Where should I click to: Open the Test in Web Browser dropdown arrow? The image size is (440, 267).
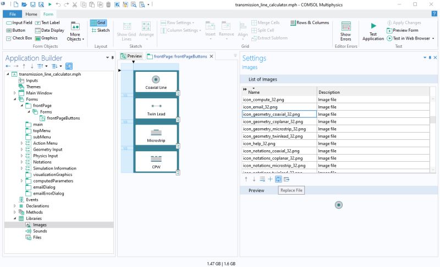pyautogui.click(x=433, y=38)
